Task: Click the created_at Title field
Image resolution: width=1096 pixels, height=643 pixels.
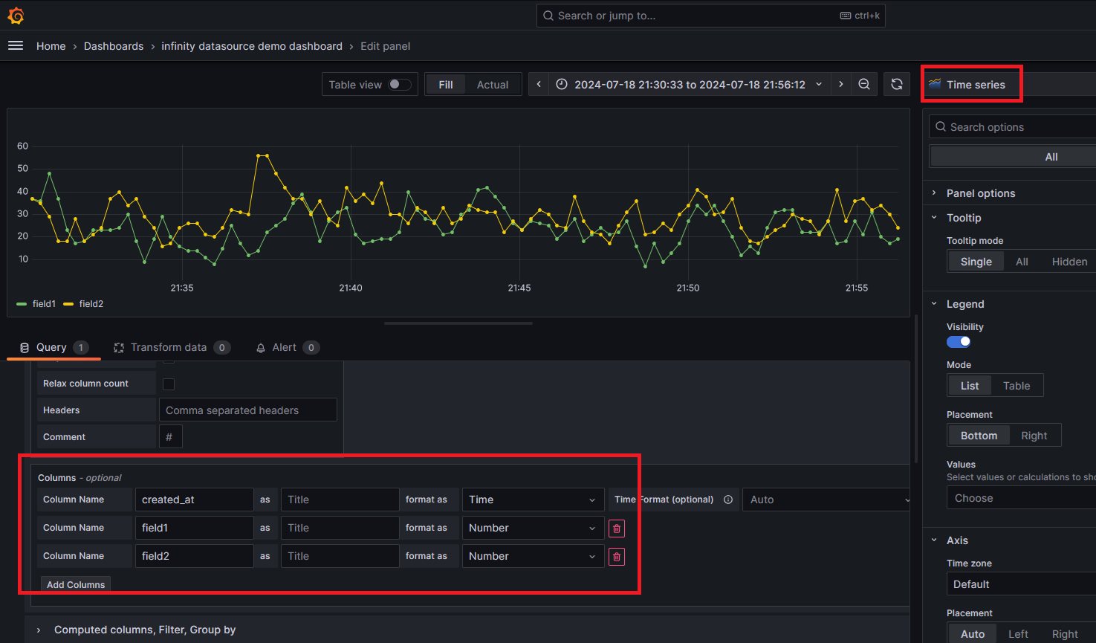Action: 340,500
